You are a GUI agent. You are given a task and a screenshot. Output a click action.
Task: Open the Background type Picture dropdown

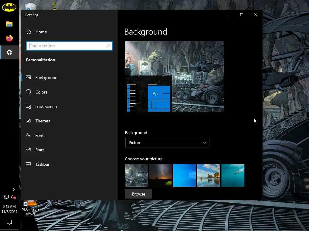tap(167, 143)
